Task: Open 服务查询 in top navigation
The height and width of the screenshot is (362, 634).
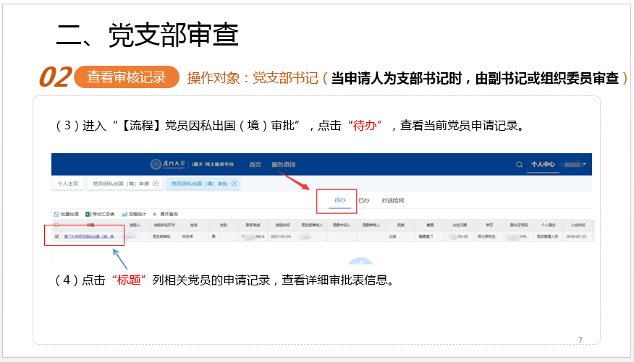Action: 284,165
